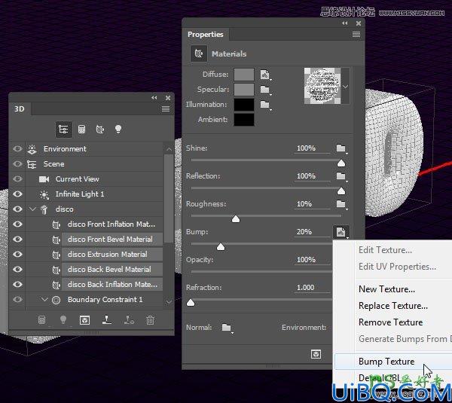Click render icon at Properties panel bottom
The image size is (452, 403).
point(316,354)
